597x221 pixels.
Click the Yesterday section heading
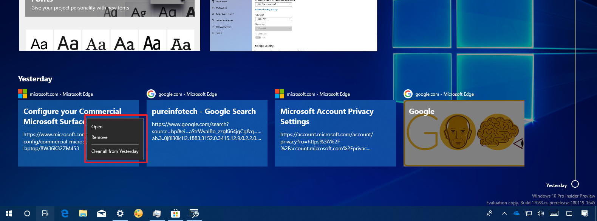point(35,79)
